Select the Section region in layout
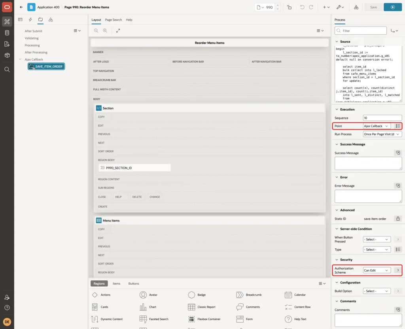405x329 pixels. 209,108
